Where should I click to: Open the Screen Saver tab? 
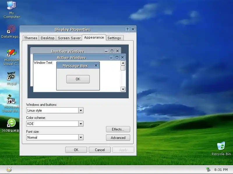click(x=69, y=38)
